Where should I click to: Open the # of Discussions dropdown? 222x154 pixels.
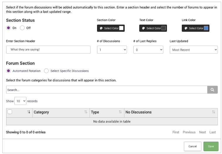point(112,50)
